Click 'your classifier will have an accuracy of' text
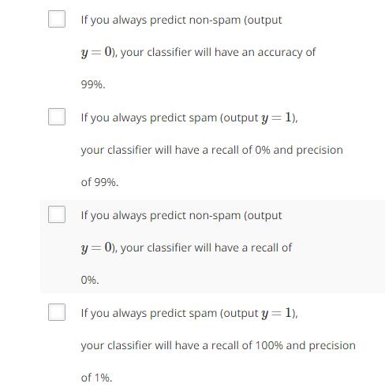385x391 pixels. [218, 52]
